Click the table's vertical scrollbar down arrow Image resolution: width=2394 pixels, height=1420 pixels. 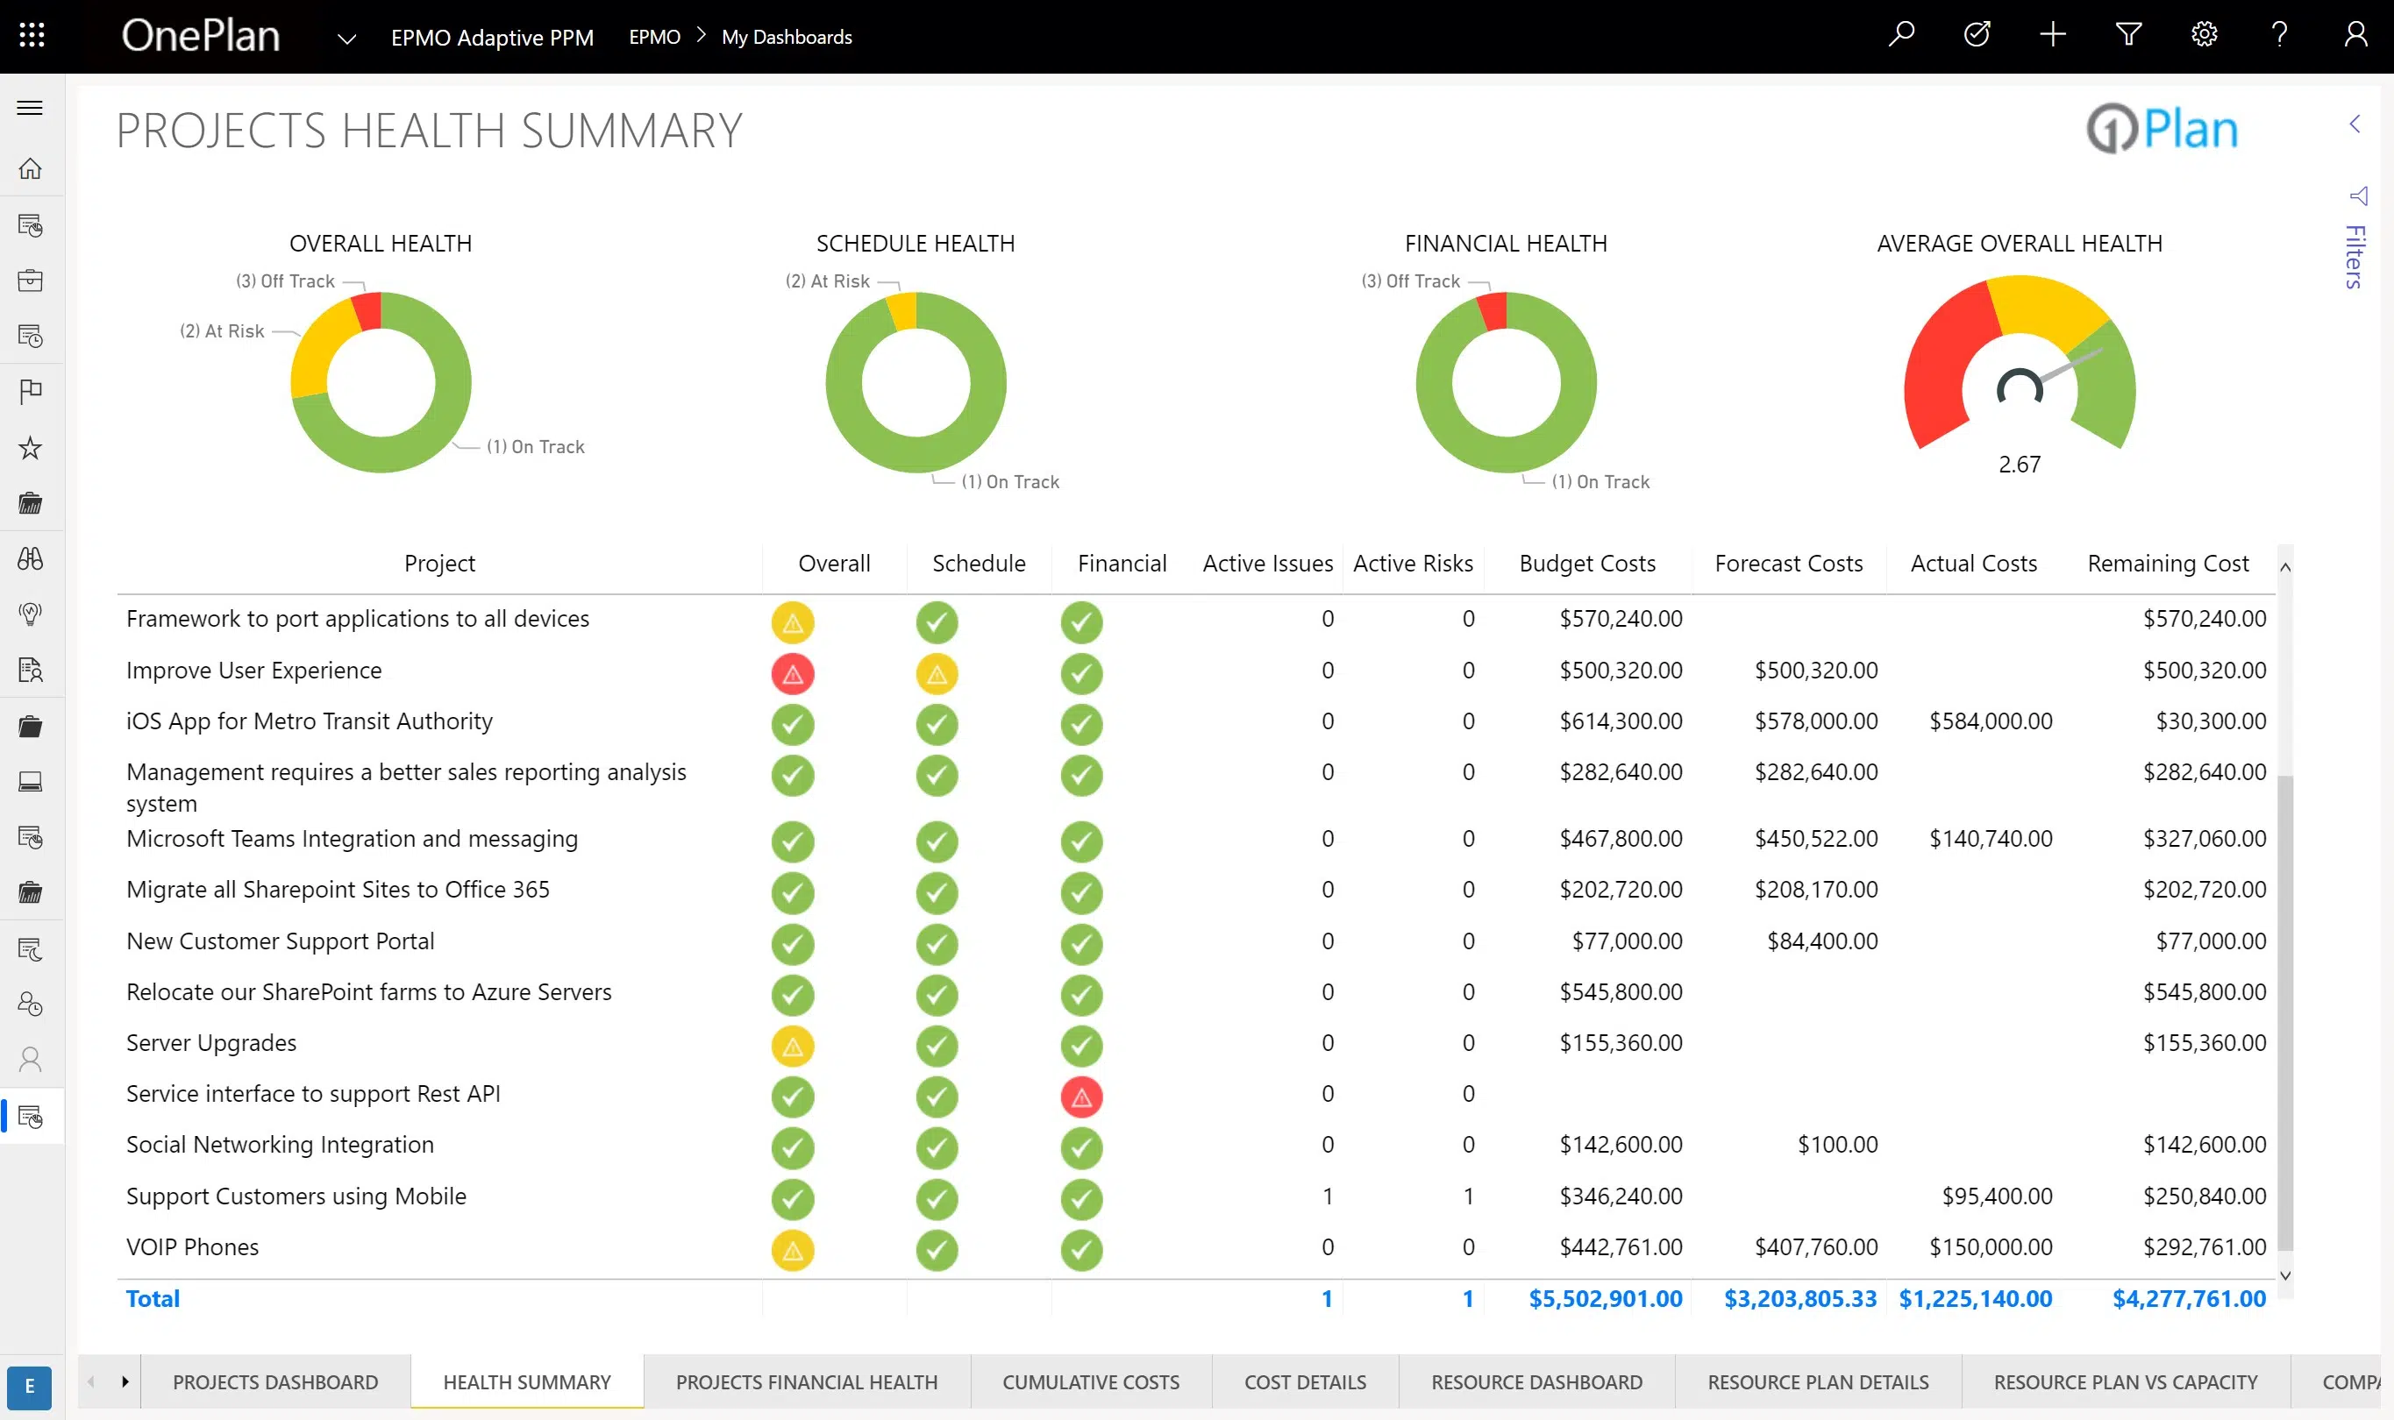coord(2285,1275)
